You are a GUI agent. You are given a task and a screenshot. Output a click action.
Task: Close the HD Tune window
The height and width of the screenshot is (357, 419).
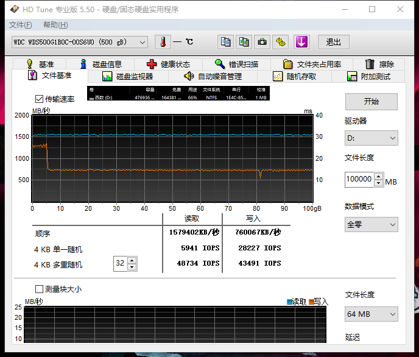tap(400, 9)
